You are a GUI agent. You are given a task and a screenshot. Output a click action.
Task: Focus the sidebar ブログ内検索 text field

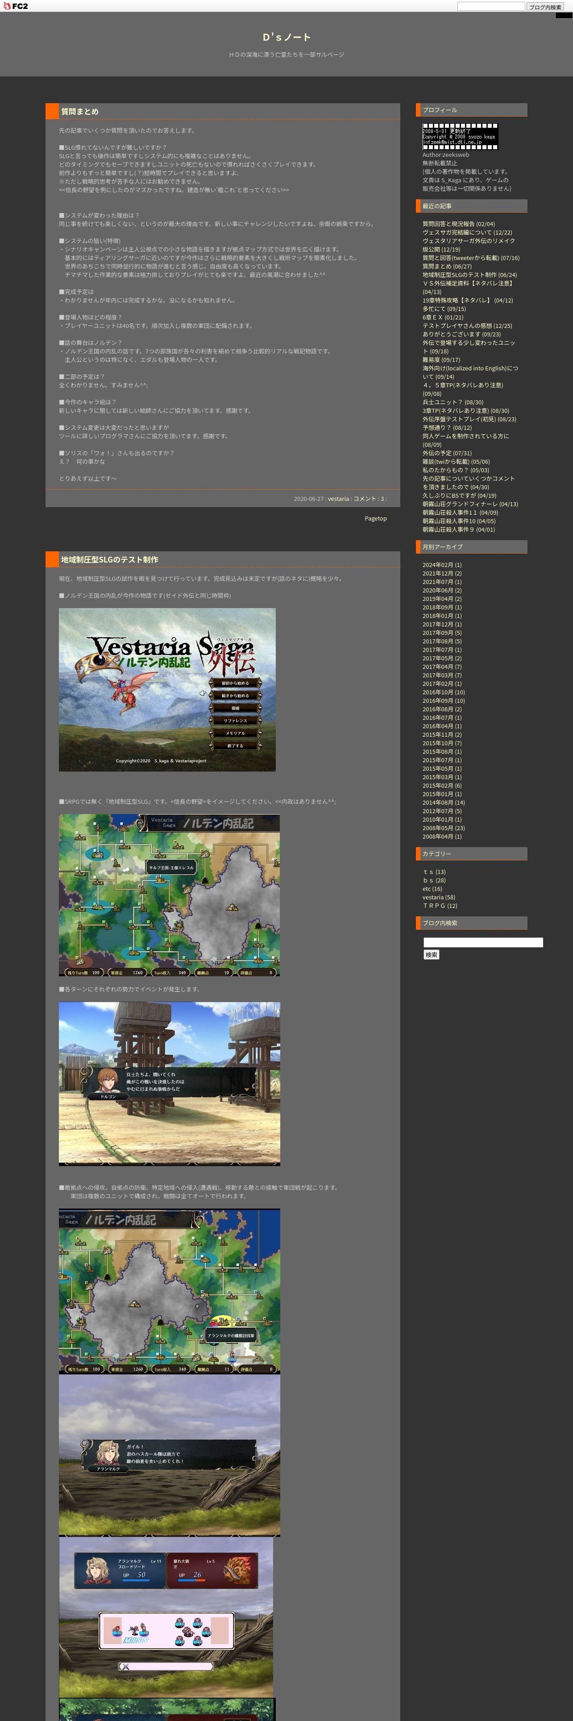[x=483, y=943]
